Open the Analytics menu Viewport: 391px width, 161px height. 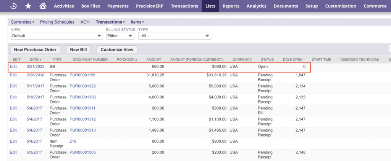[x=256, y=6]
